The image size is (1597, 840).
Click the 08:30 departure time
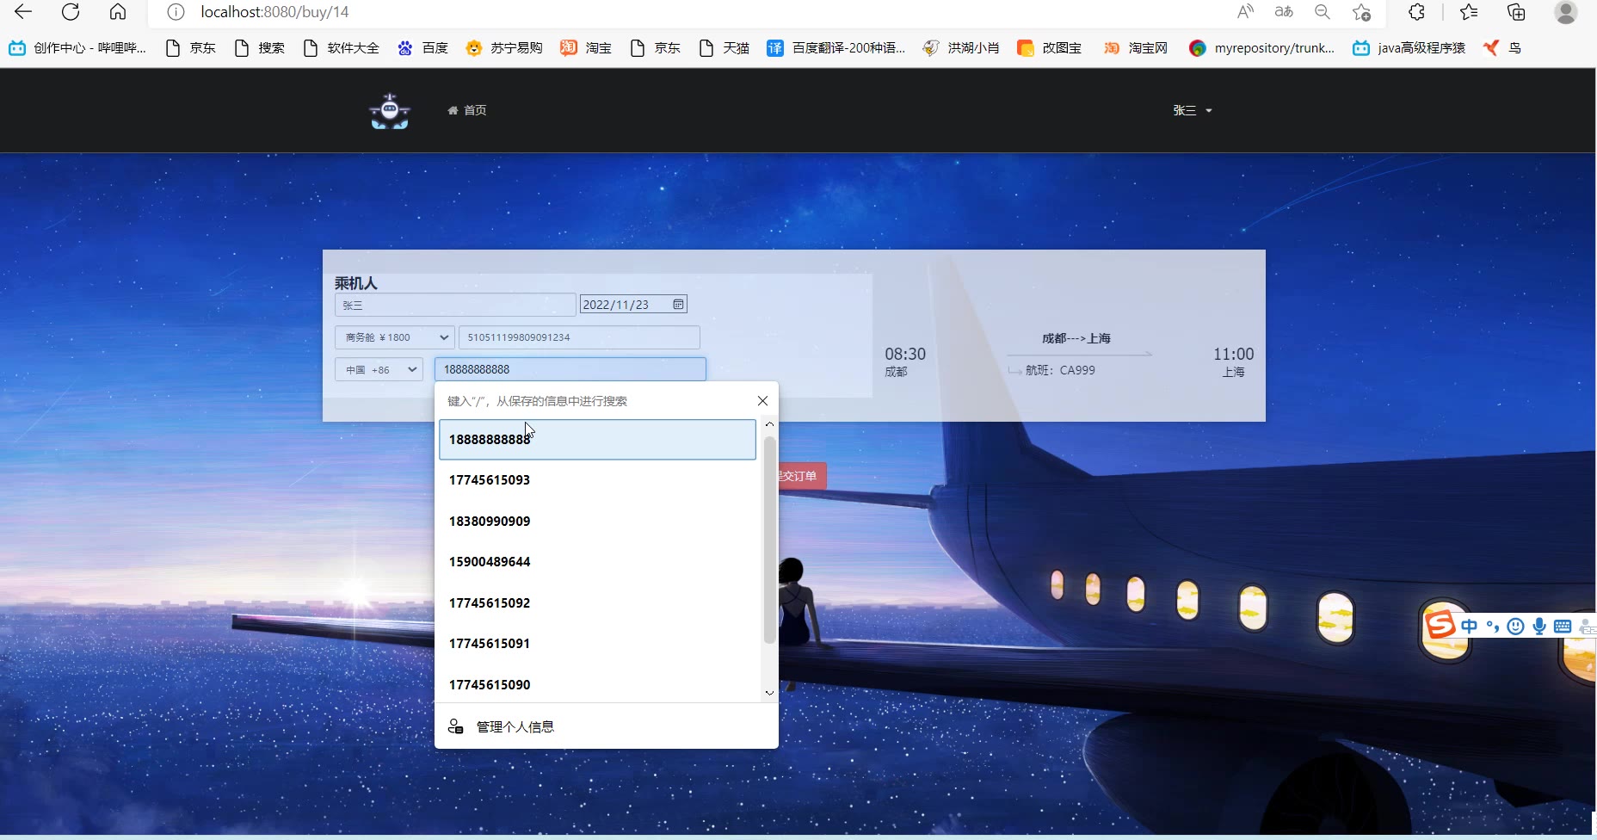click(905, 354)
